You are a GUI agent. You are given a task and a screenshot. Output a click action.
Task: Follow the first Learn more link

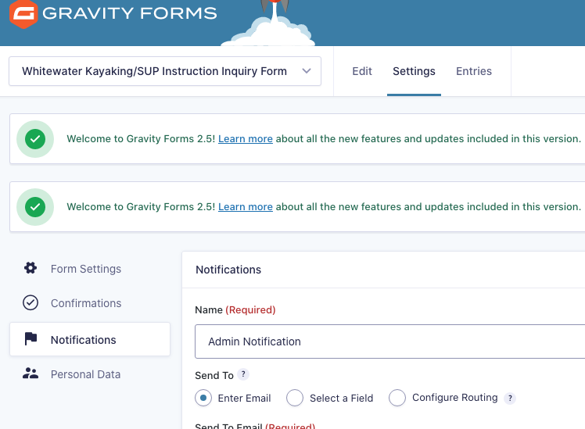point(246,138)
